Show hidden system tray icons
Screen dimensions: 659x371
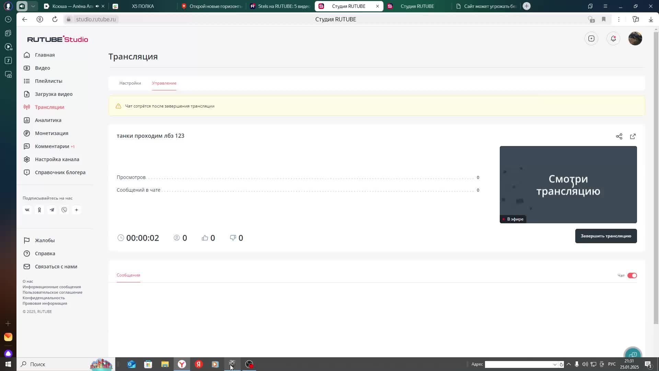click(x=569, y=364)
